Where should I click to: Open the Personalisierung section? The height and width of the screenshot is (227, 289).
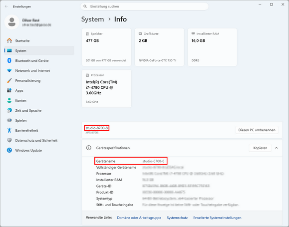(39, 80)
